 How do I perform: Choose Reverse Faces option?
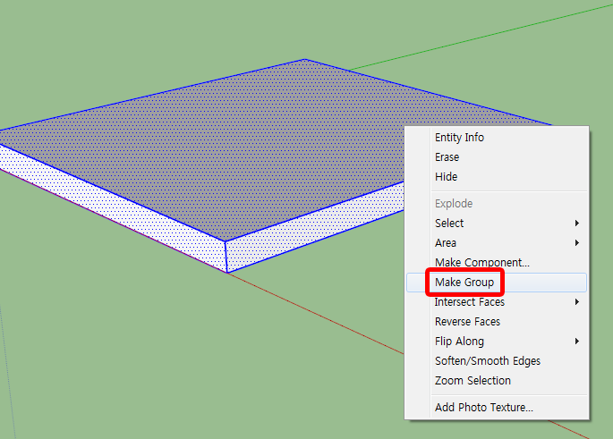497,322
